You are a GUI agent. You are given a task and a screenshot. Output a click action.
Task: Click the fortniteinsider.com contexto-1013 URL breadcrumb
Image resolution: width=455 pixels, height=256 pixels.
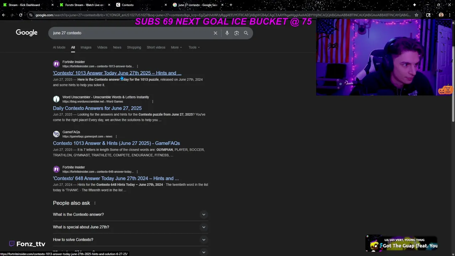coord(98,66)
